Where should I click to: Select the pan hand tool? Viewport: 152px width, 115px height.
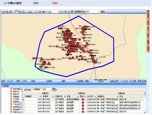click(17, 12)
